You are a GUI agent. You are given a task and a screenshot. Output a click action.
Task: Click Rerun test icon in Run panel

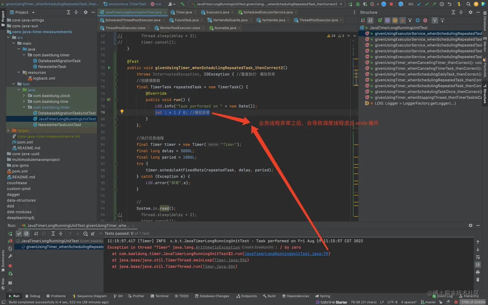(x=10, y=233)
